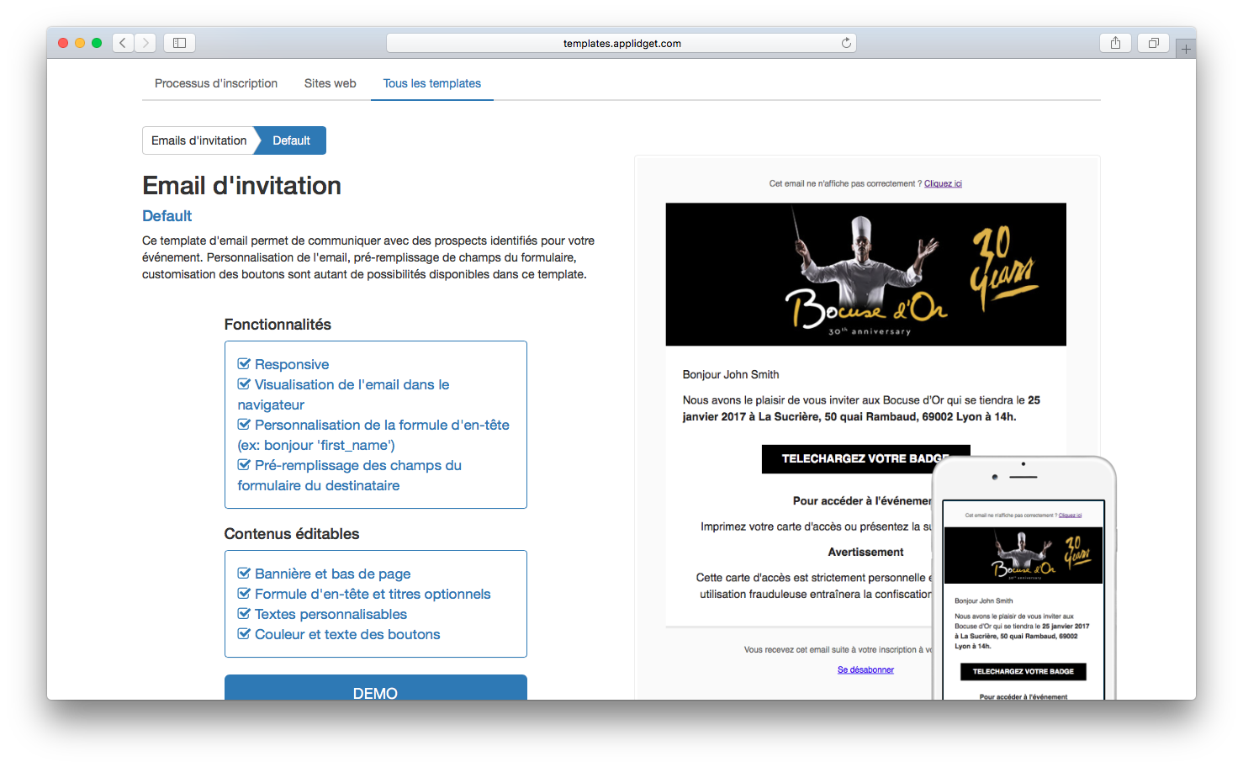Click check icon beside Personnalisation de la formule
1243x767 pixels.
point(244,425)
